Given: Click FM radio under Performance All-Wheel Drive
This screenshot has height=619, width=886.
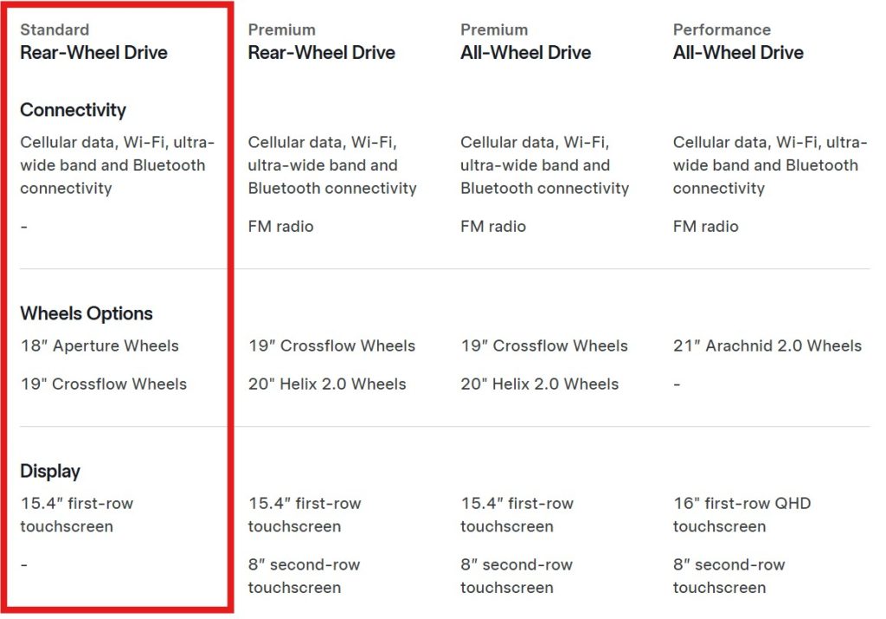Looking at the screenshot, I should pos(705,227).
